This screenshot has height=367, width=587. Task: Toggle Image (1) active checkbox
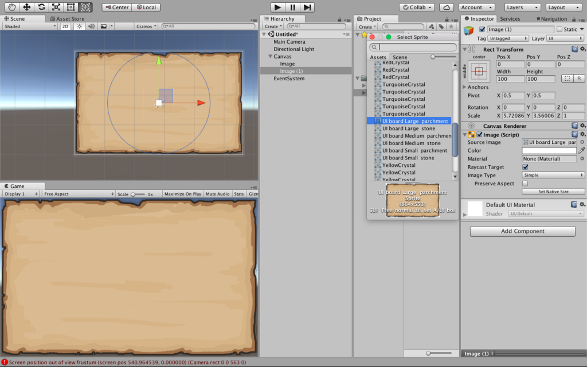482,29
